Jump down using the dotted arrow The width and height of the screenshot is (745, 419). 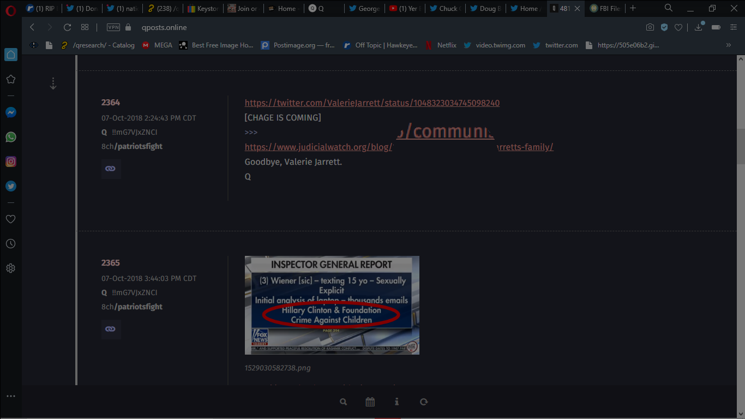tap(53, 83)
